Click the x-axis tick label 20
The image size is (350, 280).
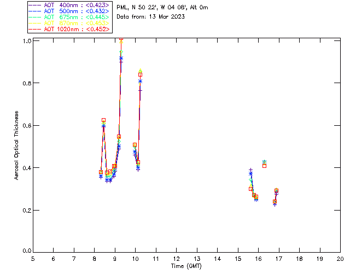[340, 259]
